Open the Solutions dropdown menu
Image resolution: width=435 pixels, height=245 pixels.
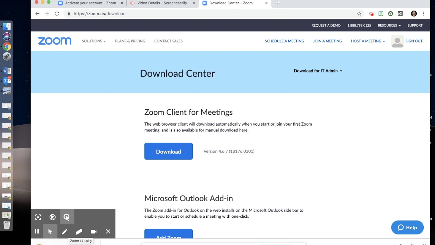tap(94, 41)
